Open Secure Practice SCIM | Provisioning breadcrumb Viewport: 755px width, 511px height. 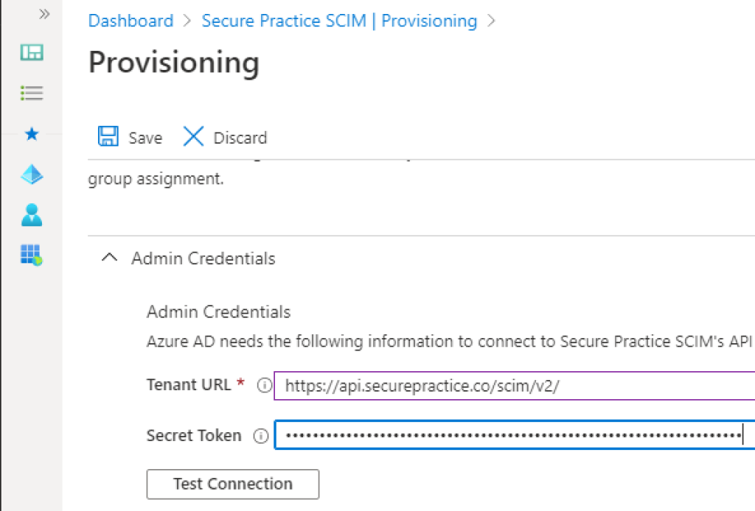[339, 21]
